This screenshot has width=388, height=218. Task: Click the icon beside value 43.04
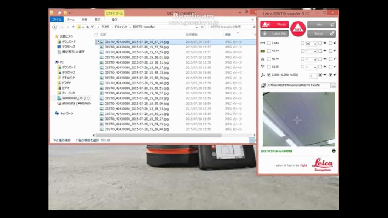[x=263, y=51]
